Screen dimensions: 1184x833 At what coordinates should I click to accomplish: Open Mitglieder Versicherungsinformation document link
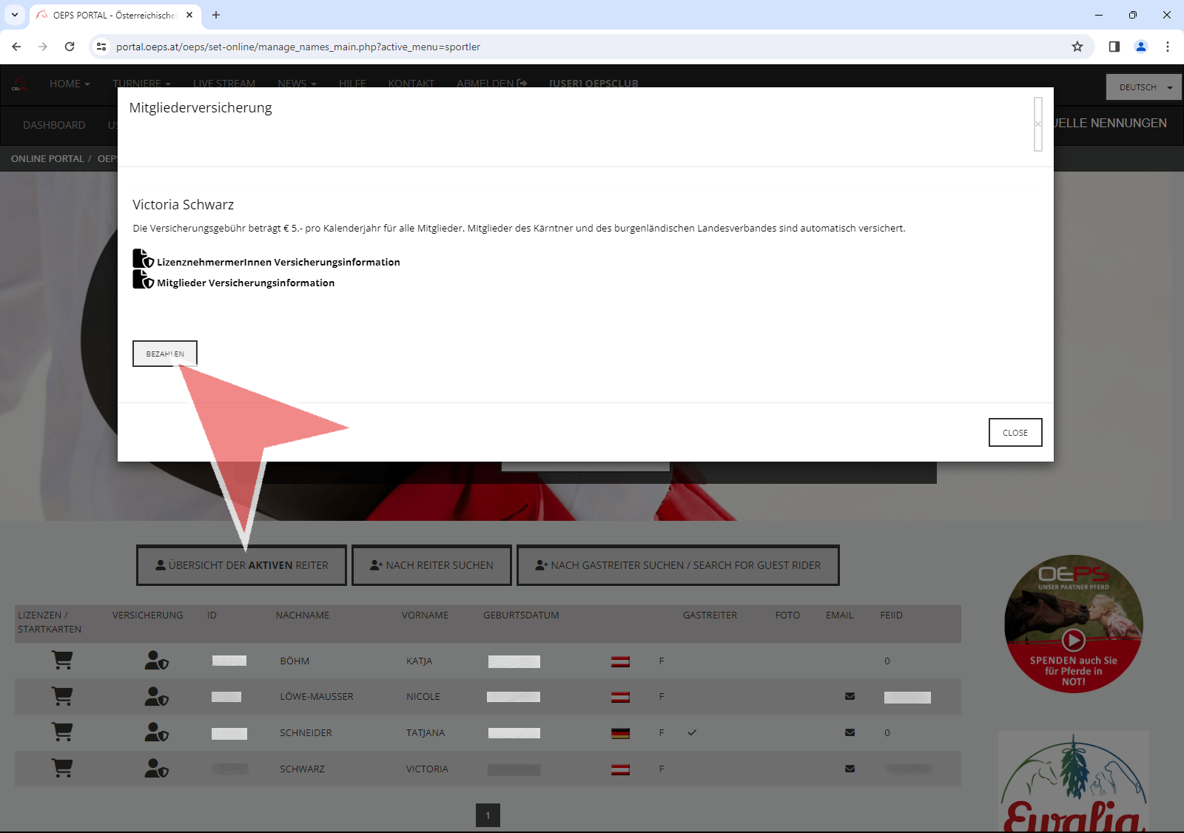tap(245, 283)
